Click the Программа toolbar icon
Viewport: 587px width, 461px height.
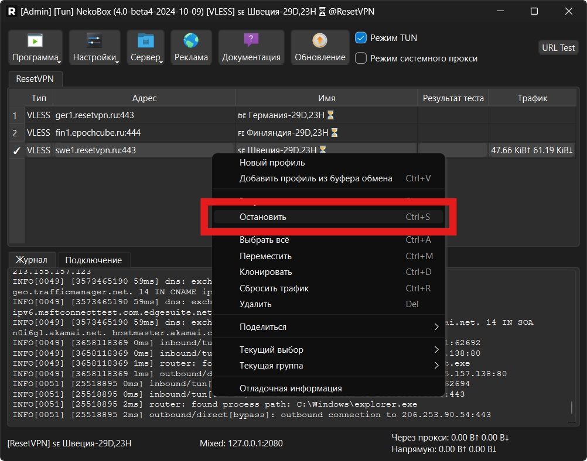pyautogui.click(x=35, y=42)
